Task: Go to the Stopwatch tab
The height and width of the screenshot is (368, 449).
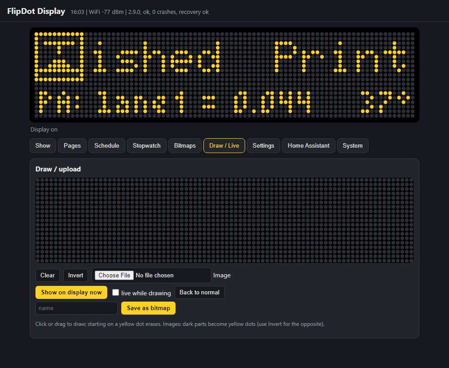Action: (x=147, y=146)
